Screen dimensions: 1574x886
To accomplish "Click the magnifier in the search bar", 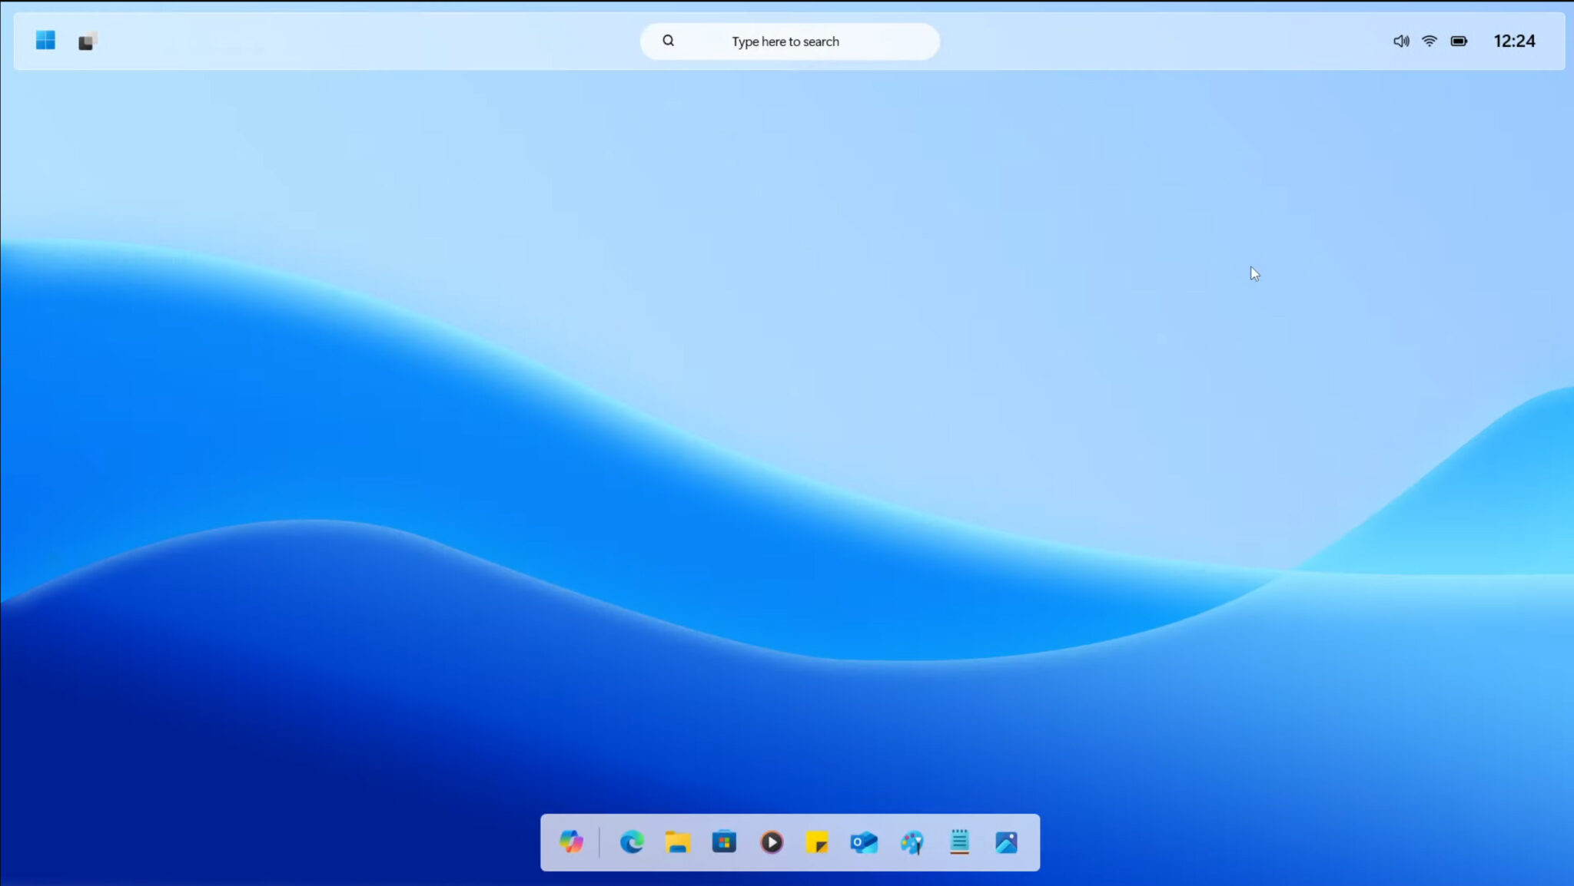I will pyautogui.click(x=668, y=40).
